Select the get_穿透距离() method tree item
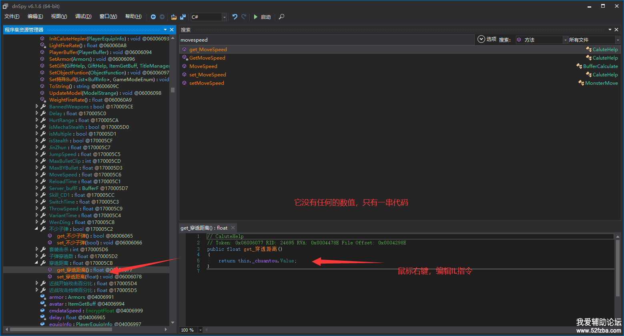This screenshot has height=336, width=624. (x=94, y=270)
